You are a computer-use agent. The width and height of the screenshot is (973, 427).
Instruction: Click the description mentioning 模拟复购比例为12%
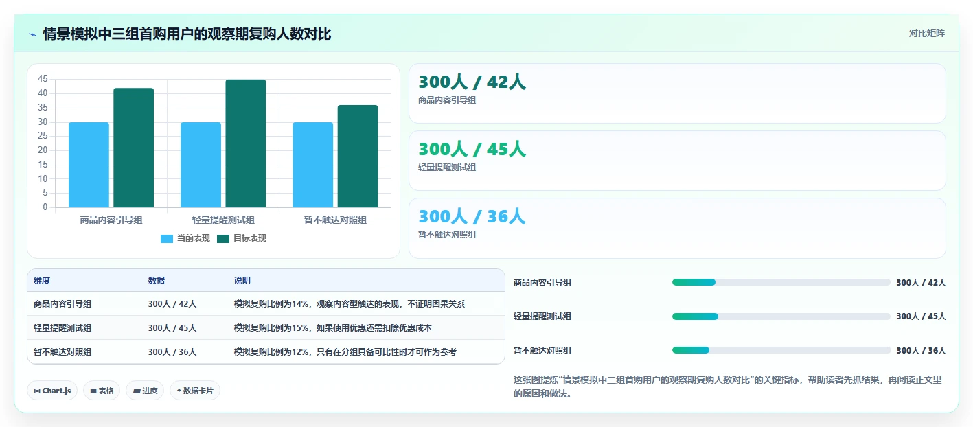coord(345,351)
